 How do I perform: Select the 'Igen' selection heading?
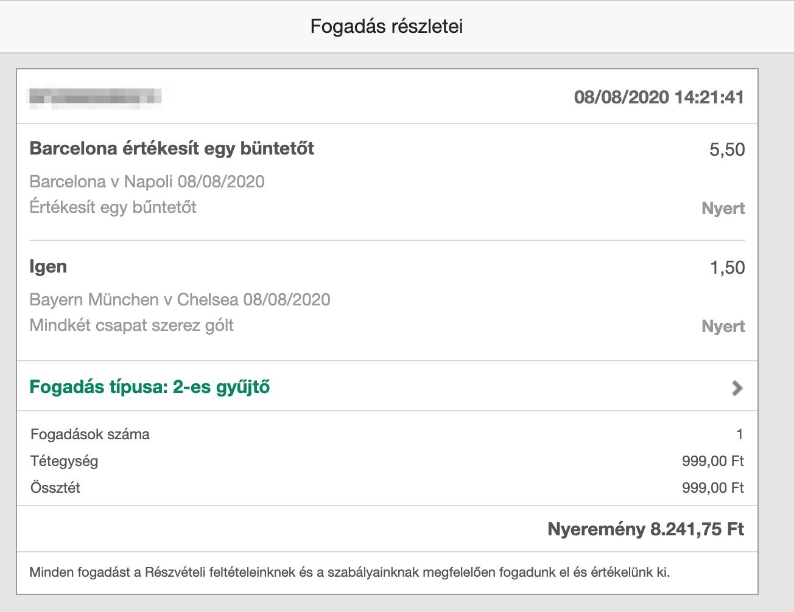pos(48,267)
